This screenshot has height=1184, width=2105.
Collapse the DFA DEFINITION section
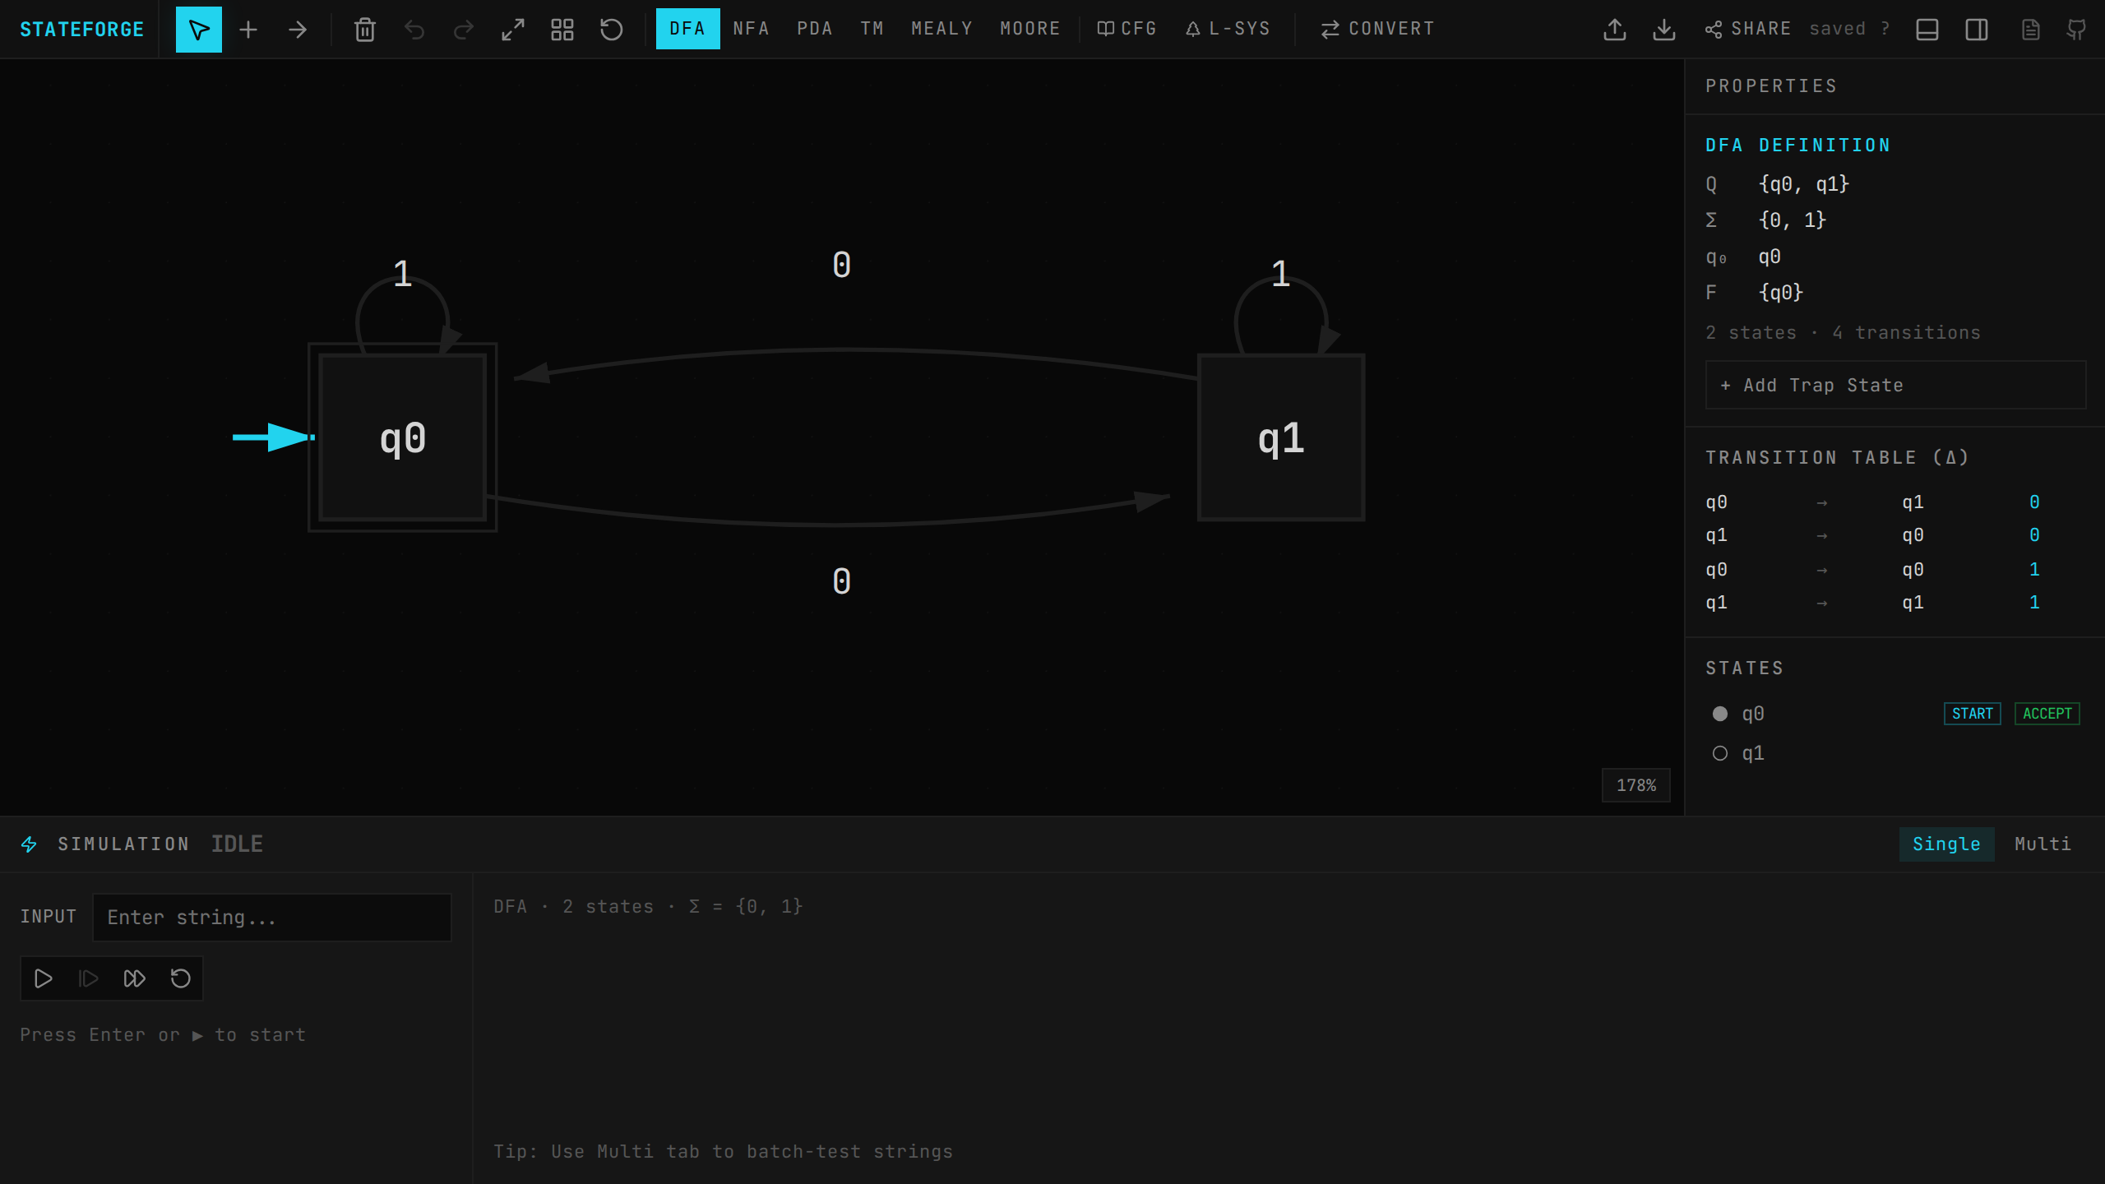[1797, 145]
